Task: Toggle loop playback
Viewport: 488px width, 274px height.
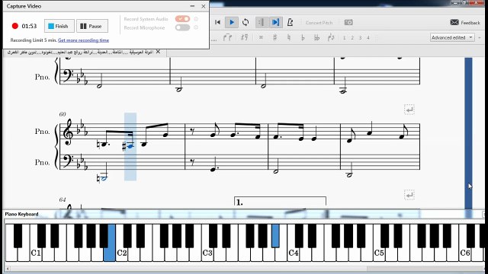Action: [x=246, y=22]
